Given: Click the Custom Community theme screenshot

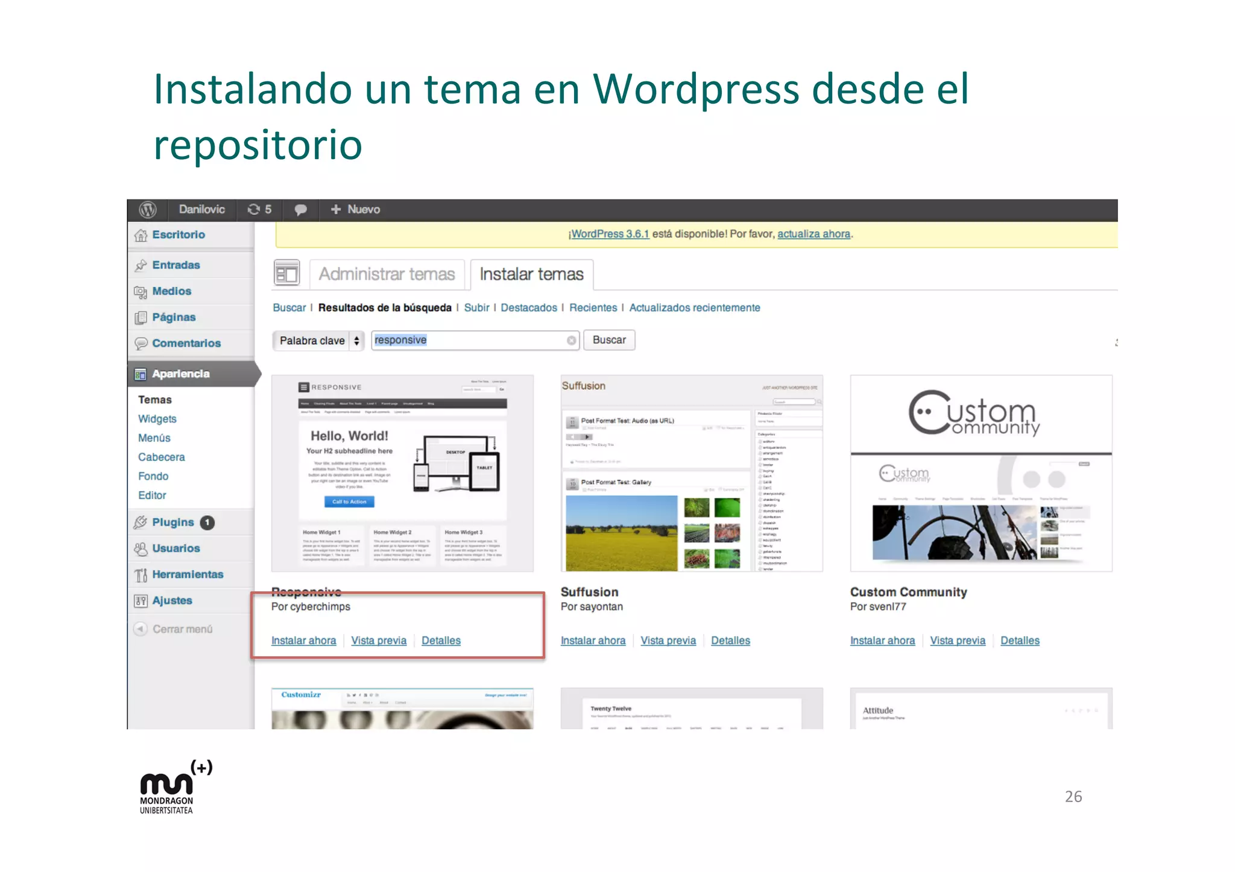Looking at the screenshot, I should click(981, 474).
